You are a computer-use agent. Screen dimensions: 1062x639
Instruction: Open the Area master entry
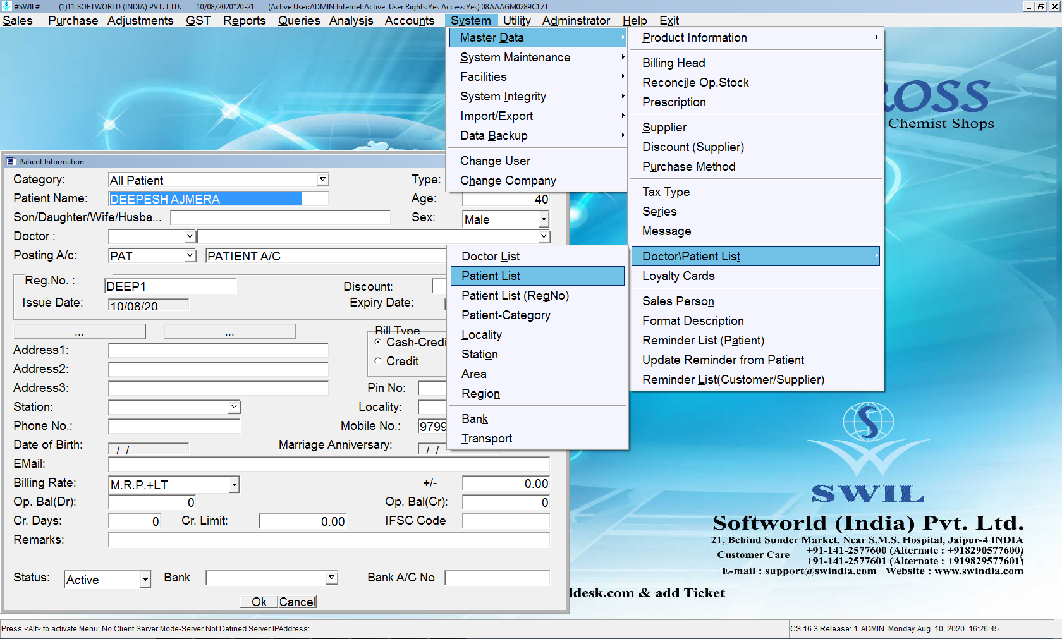pyautogui.click(x=537, y=374)
